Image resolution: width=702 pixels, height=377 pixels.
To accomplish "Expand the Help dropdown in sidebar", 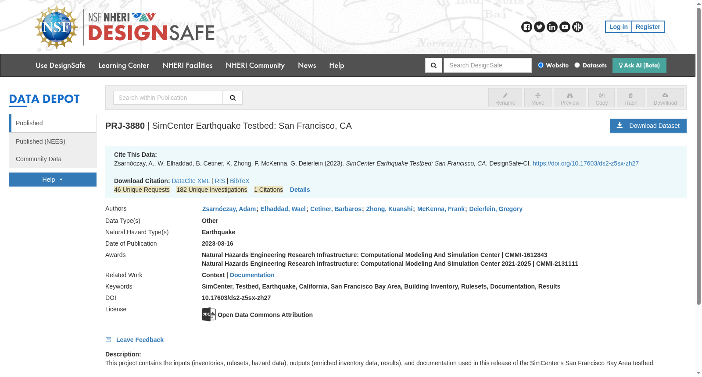I will (53, 180).
